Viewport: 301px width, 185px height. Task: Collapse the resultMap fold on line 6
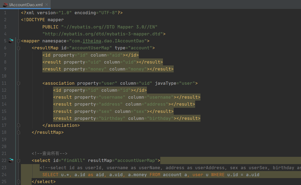pyautogui.click(x=18, y=48)
